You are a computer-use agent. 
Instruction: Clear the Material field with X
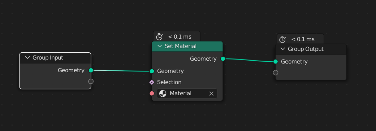(211, 93)
